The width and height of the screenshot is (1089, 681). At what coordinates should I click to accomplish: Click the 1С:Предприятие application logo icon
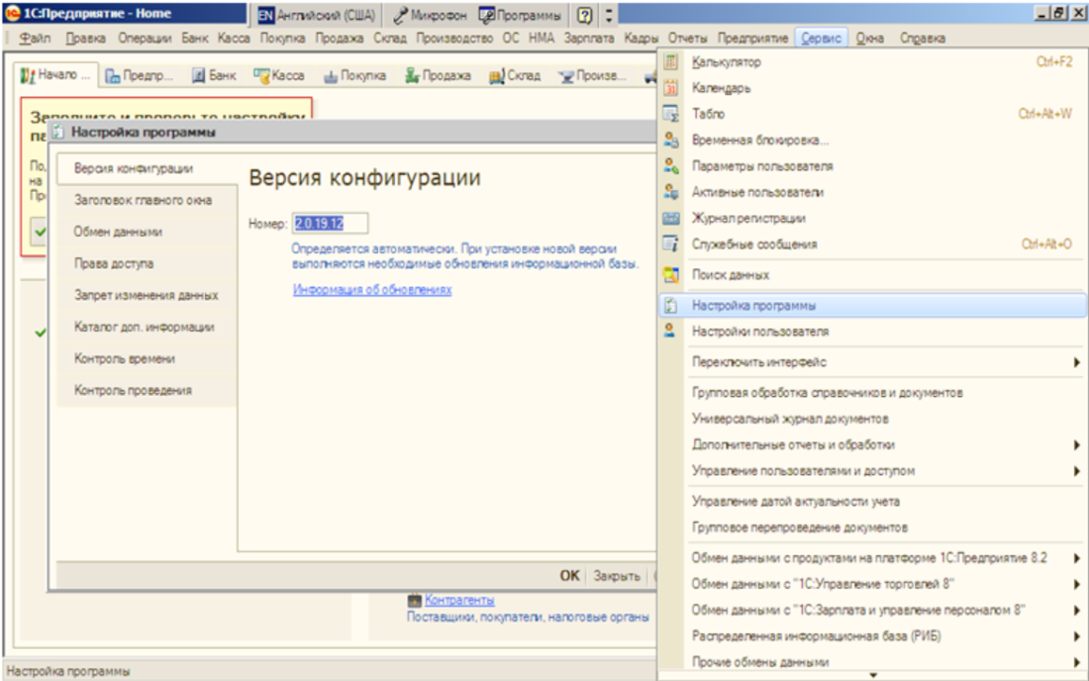pos(13,13)
